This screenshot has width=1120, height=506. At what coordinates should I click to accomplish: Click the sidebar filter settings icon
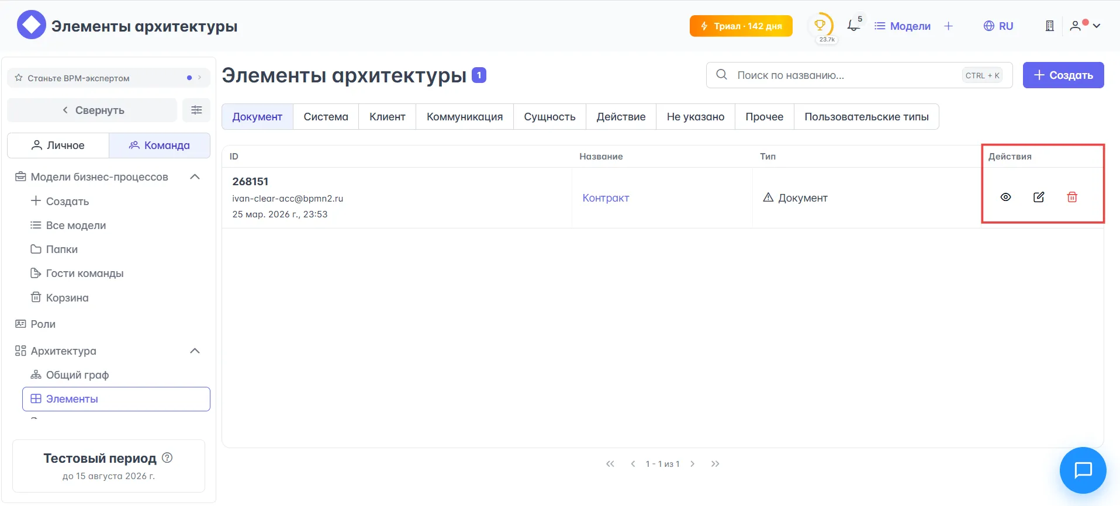pos(196,110)
